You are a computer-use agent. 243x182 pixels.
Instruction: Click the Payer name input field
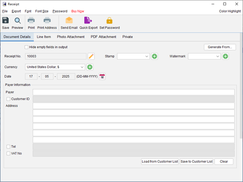pos(133,92)
